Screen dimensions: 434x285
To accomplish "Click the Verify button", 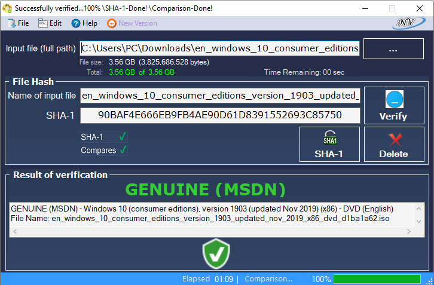I will click(394, 105).
